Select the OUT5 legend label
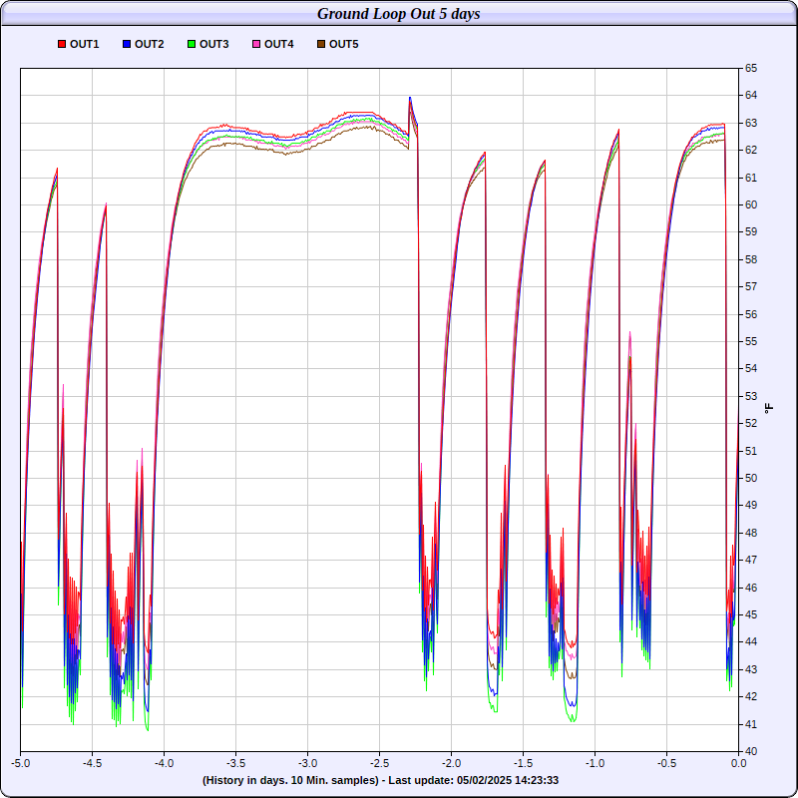This screenshot has height=798, width=798. (343, 44)
